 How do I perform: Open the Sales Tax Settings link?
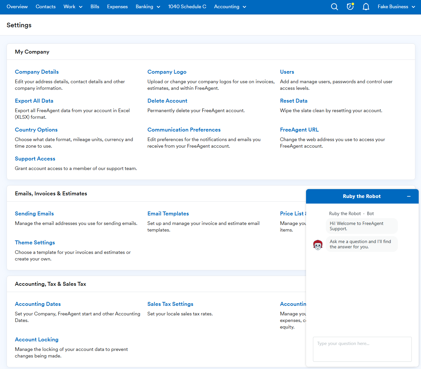(x=170, y=304)
